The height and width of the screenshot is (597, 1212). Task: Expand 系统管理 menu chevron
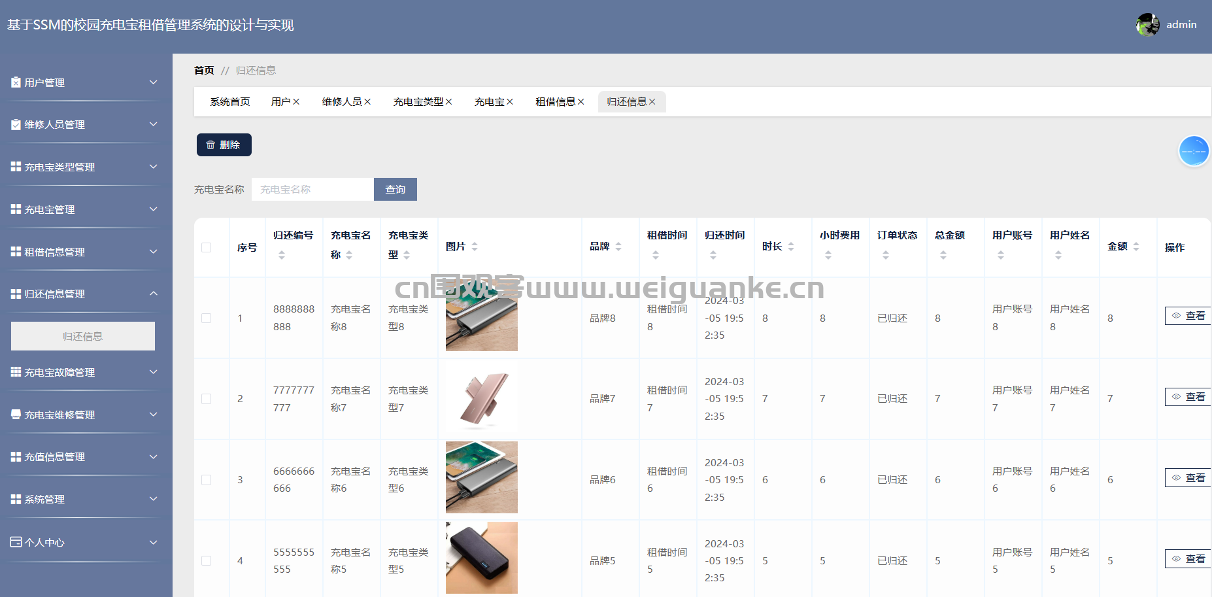coord(154,499)
